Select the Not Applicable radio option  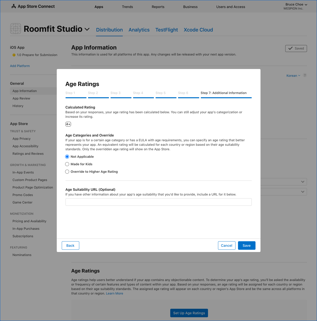pyautogui.click(x=67, y=157)
